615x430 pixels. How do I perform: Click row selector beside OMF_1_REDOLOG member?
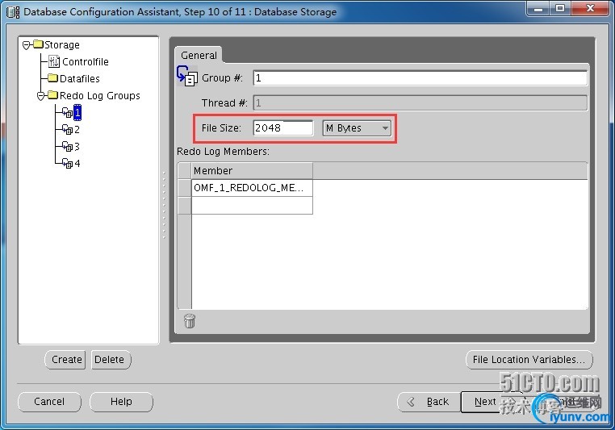[184, 188]
